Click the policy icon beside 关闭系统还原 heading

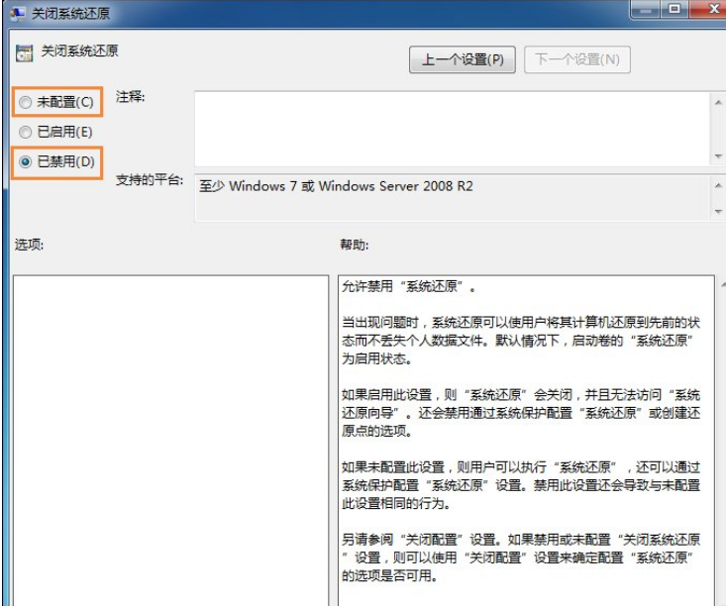[x=23, y=51]
